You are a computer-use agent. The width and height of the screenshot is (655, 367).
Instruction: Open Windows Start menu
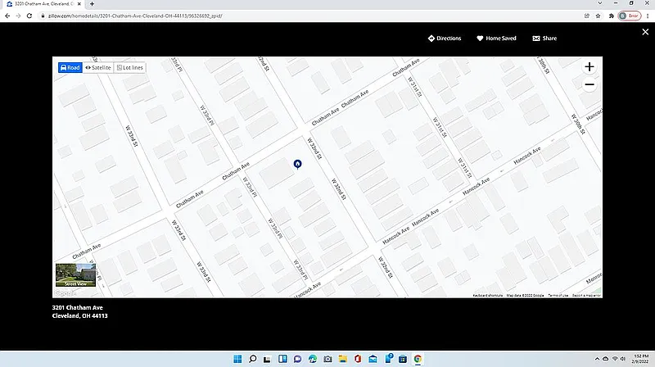tap(237, 359)
